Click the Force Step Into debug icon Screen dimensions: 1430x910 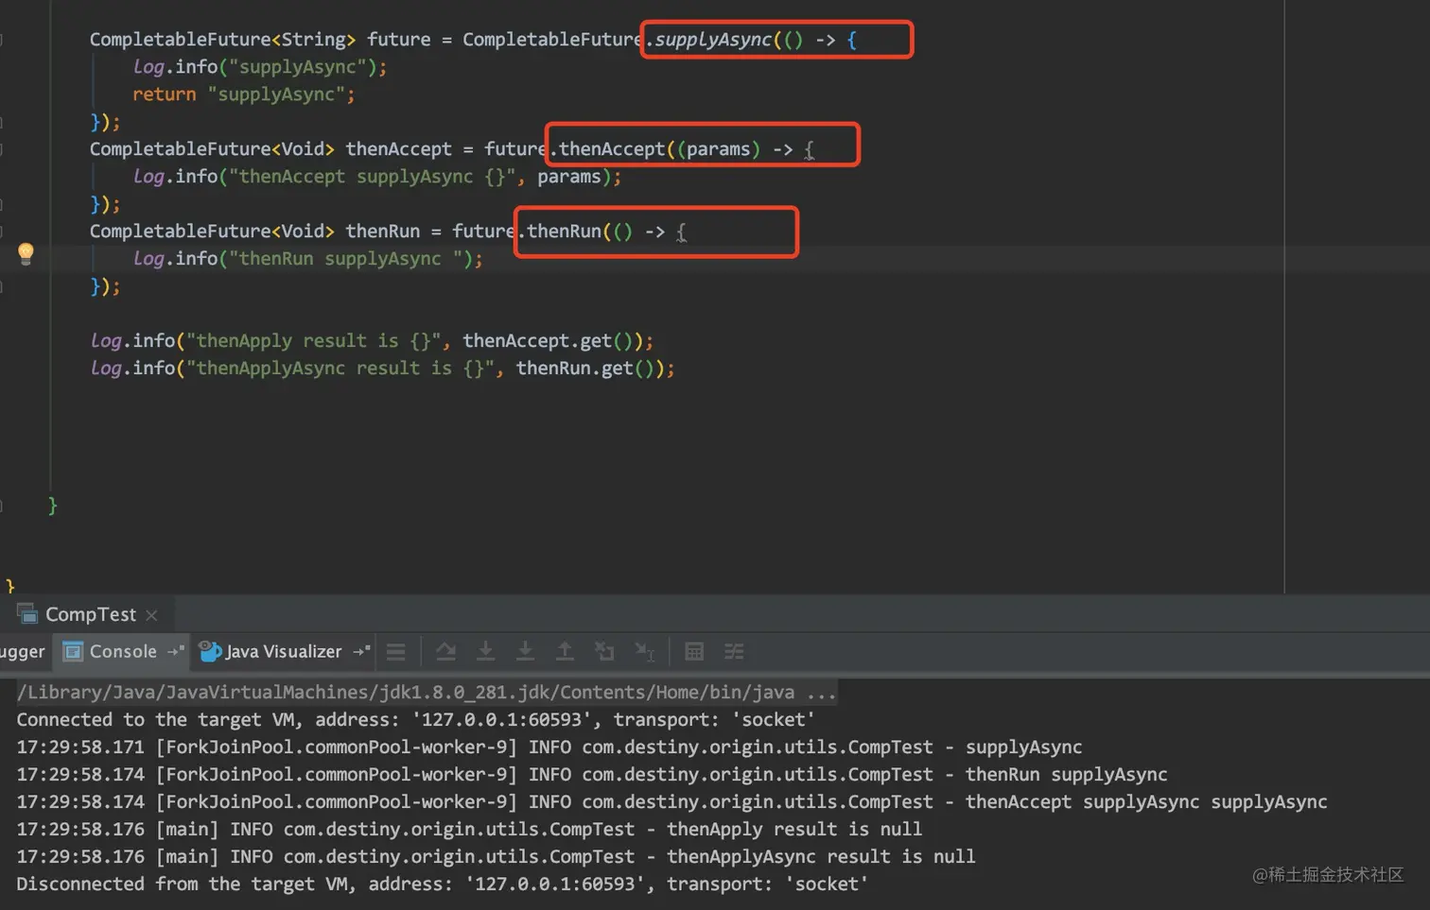point(525,651)
